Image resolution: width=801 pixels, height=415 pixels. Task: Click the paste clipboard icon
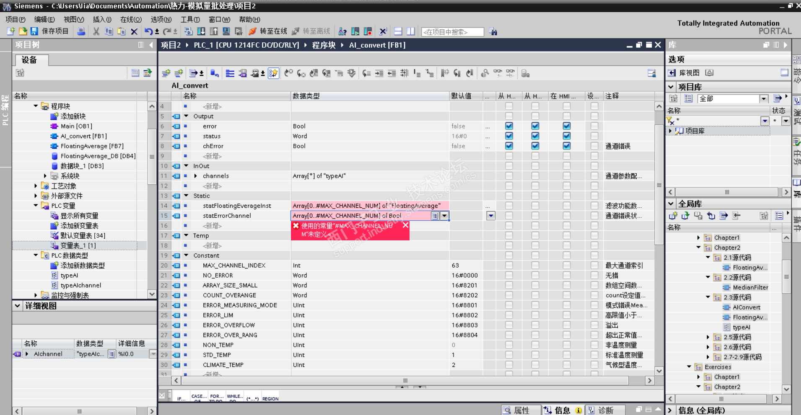click(122, 31)
